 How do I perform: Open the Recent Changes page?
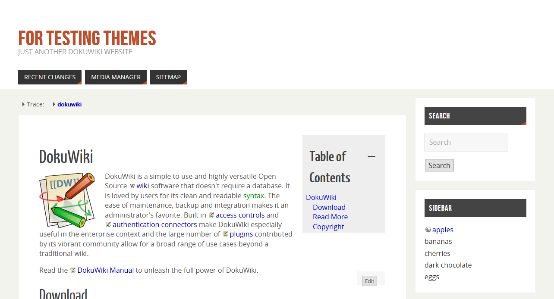[x=50, y=77]
